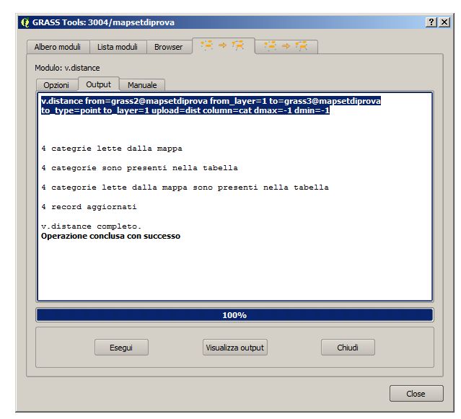Click the bottom Close button
The image size is (461, 419).
[x=416, y=394]
